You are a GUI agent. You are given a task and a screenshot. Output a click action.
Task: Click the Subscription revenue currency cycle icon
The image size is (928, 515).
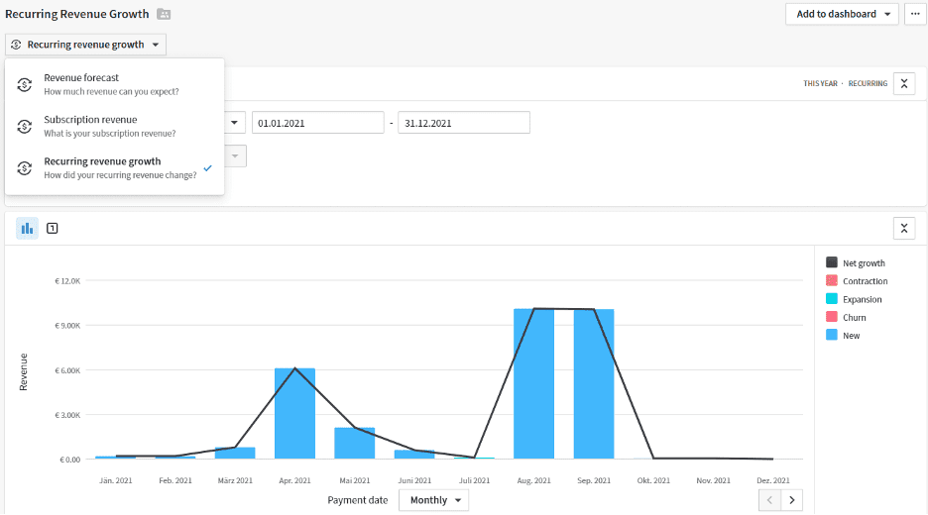click(x=24, y=127)
